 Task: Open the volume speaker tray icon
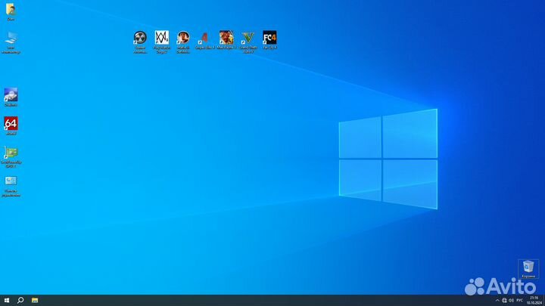pos(511,301)
